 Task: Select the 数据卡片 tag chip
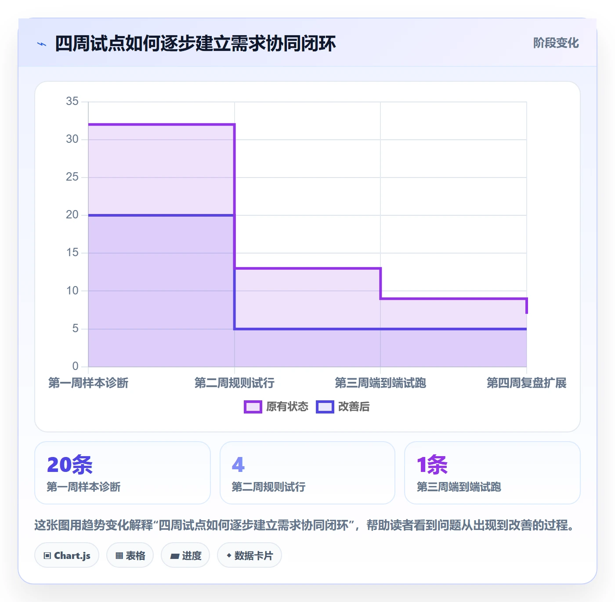pyautogui.click(x=250, y=555)
